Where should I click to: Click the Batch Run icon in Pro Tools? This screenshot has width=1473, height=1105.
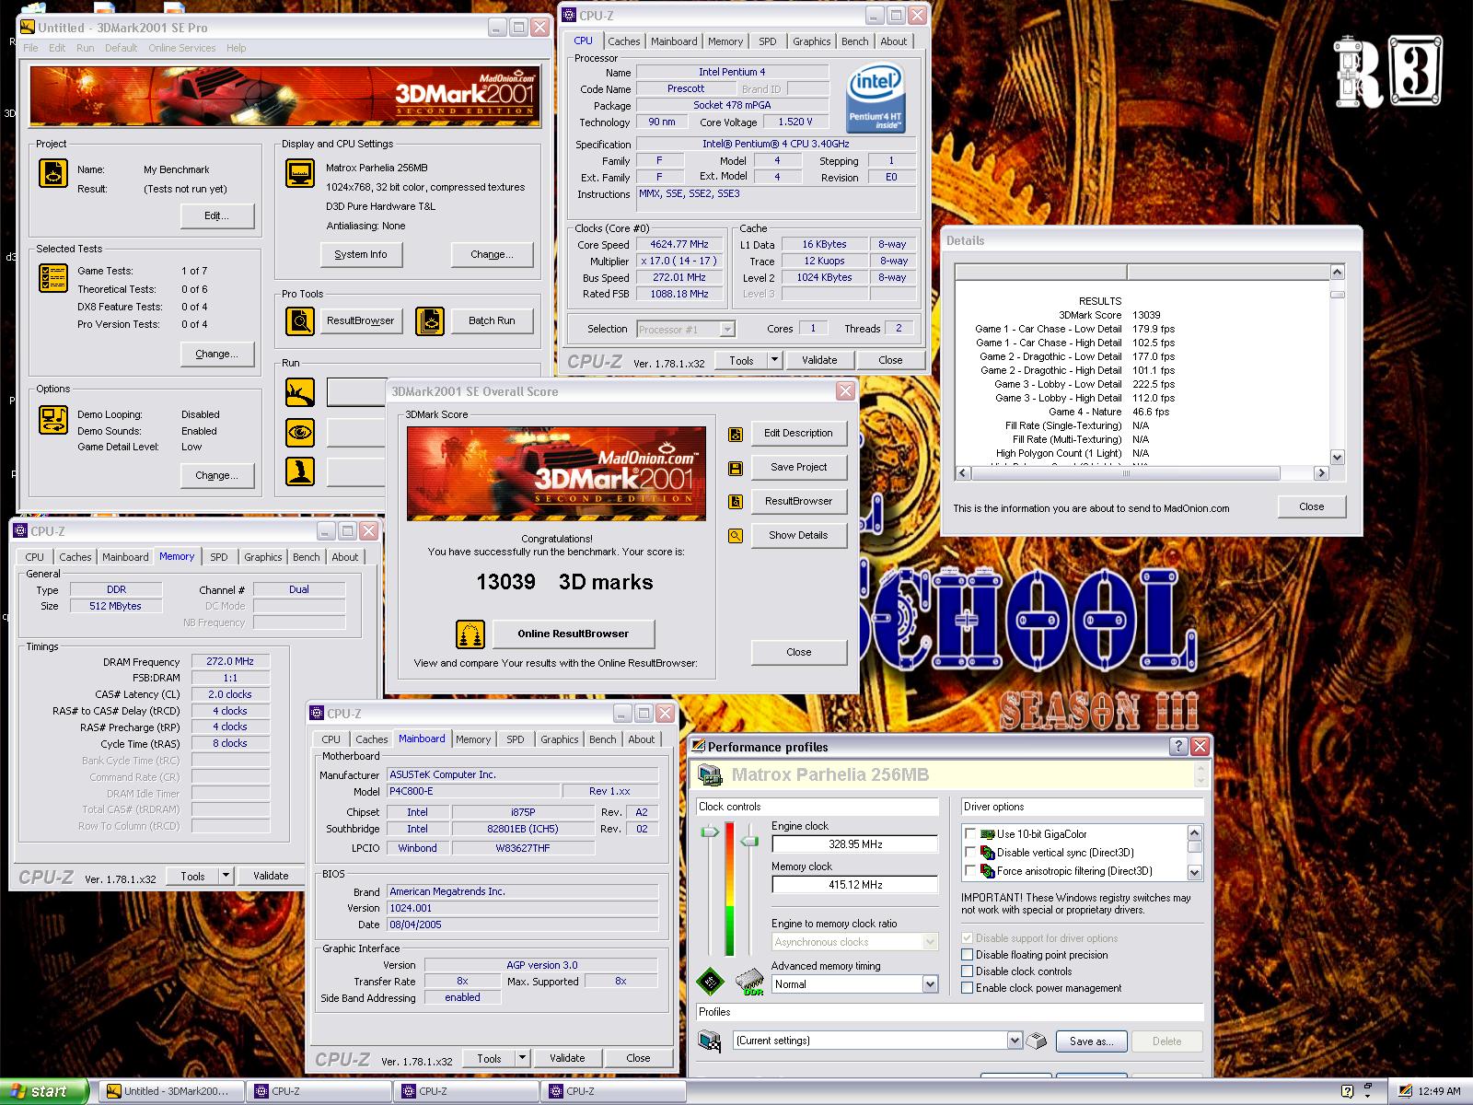pyautogui.click(x=430, y=320)
